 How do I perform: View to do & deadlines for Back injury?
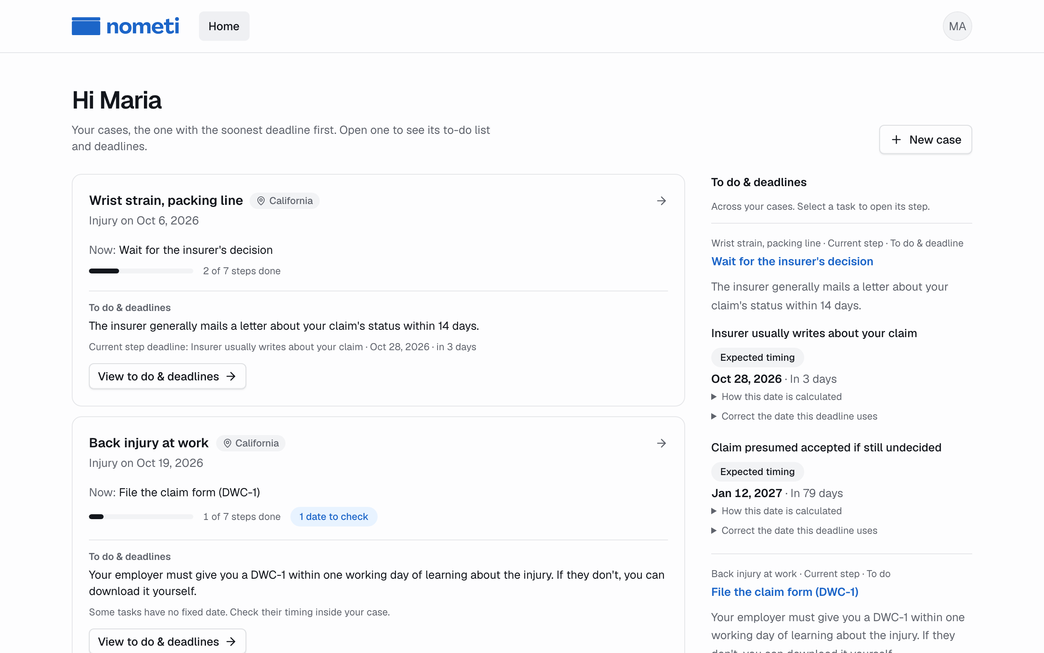pos(167,641)
